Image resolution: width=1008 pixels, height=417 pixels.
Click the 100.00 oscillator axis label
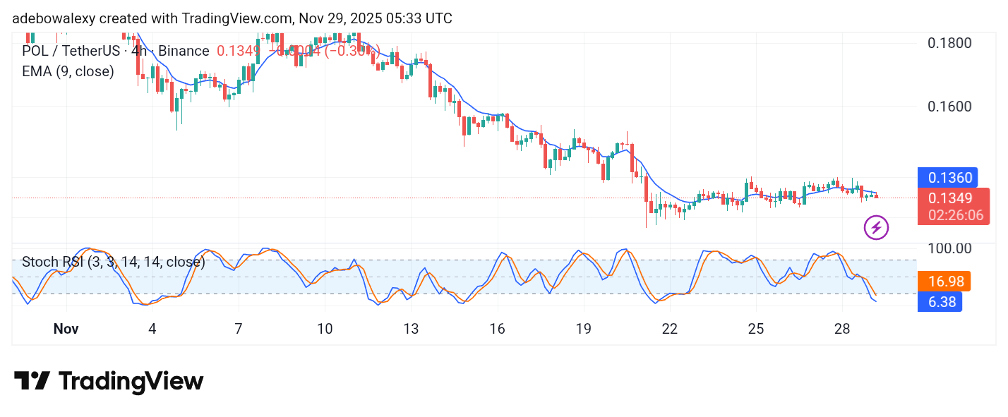pyautogui.click(x=949, y=248)
